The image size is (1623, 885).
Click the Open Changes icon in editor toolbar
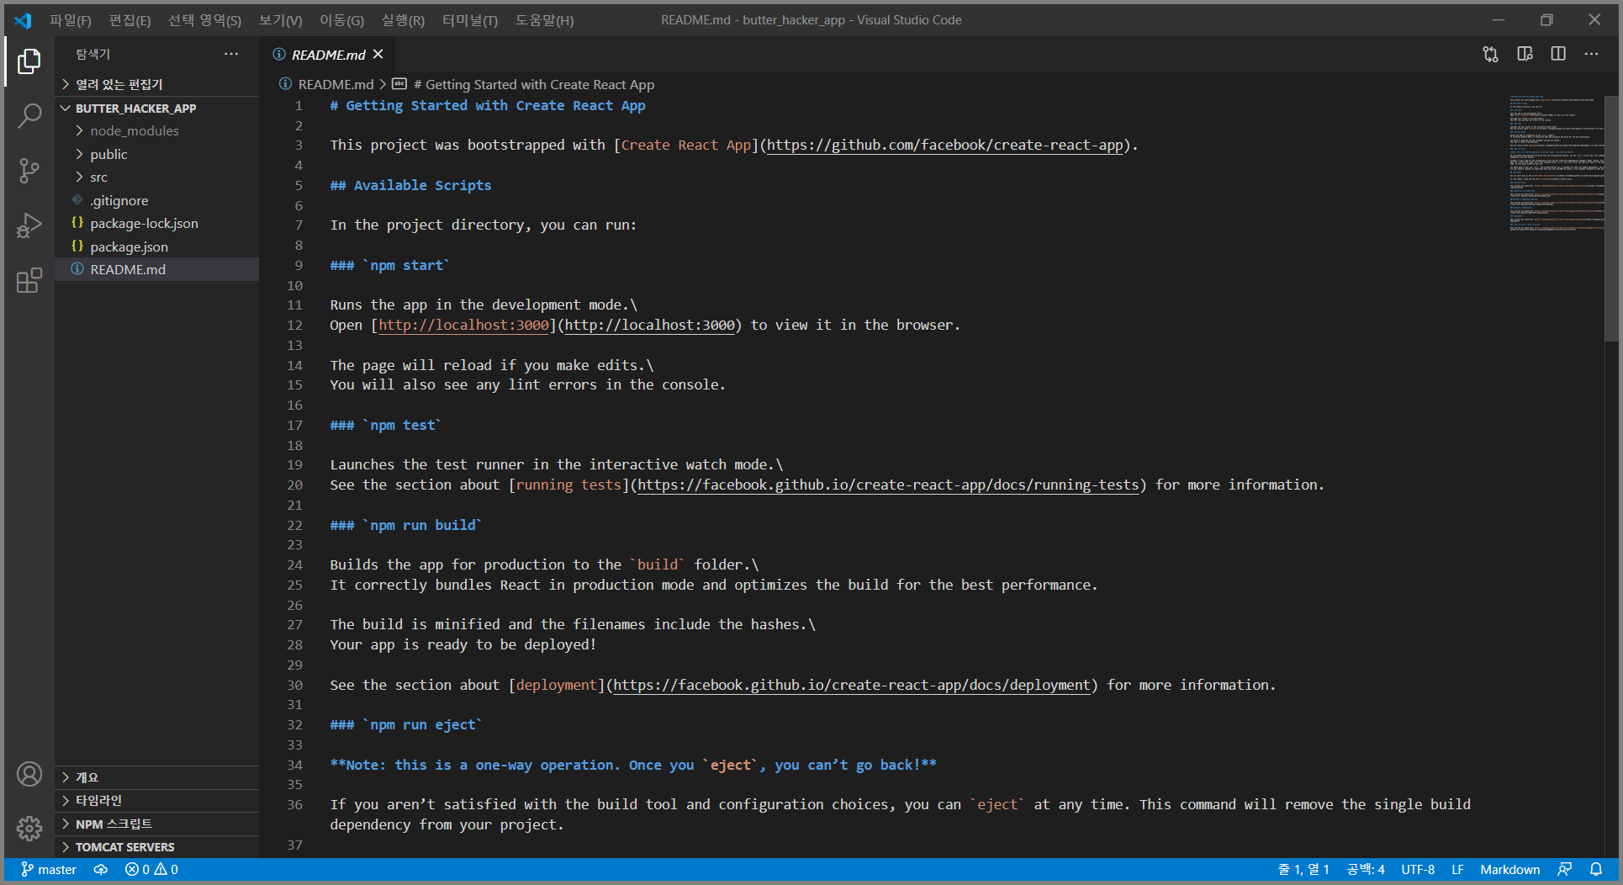1491,55
